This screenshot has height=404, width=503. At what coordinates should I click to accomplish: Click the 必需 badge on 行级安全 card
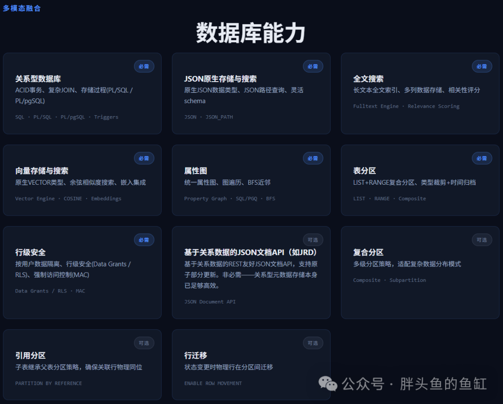click(144, 240)
